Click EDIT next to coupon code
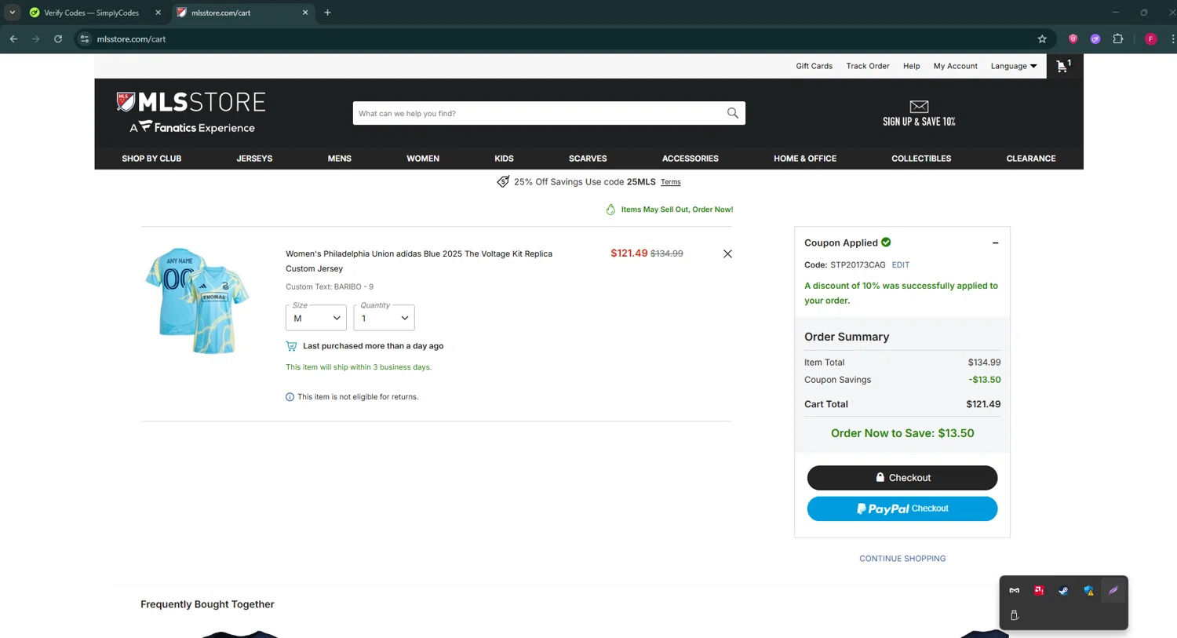 [x=901, y=265]
